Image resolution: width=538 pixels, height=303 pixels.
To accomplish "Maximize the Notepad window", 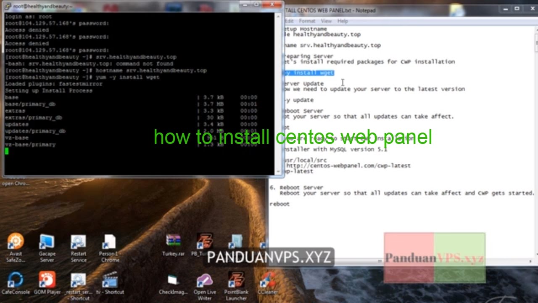I will (x=517, y=8).
